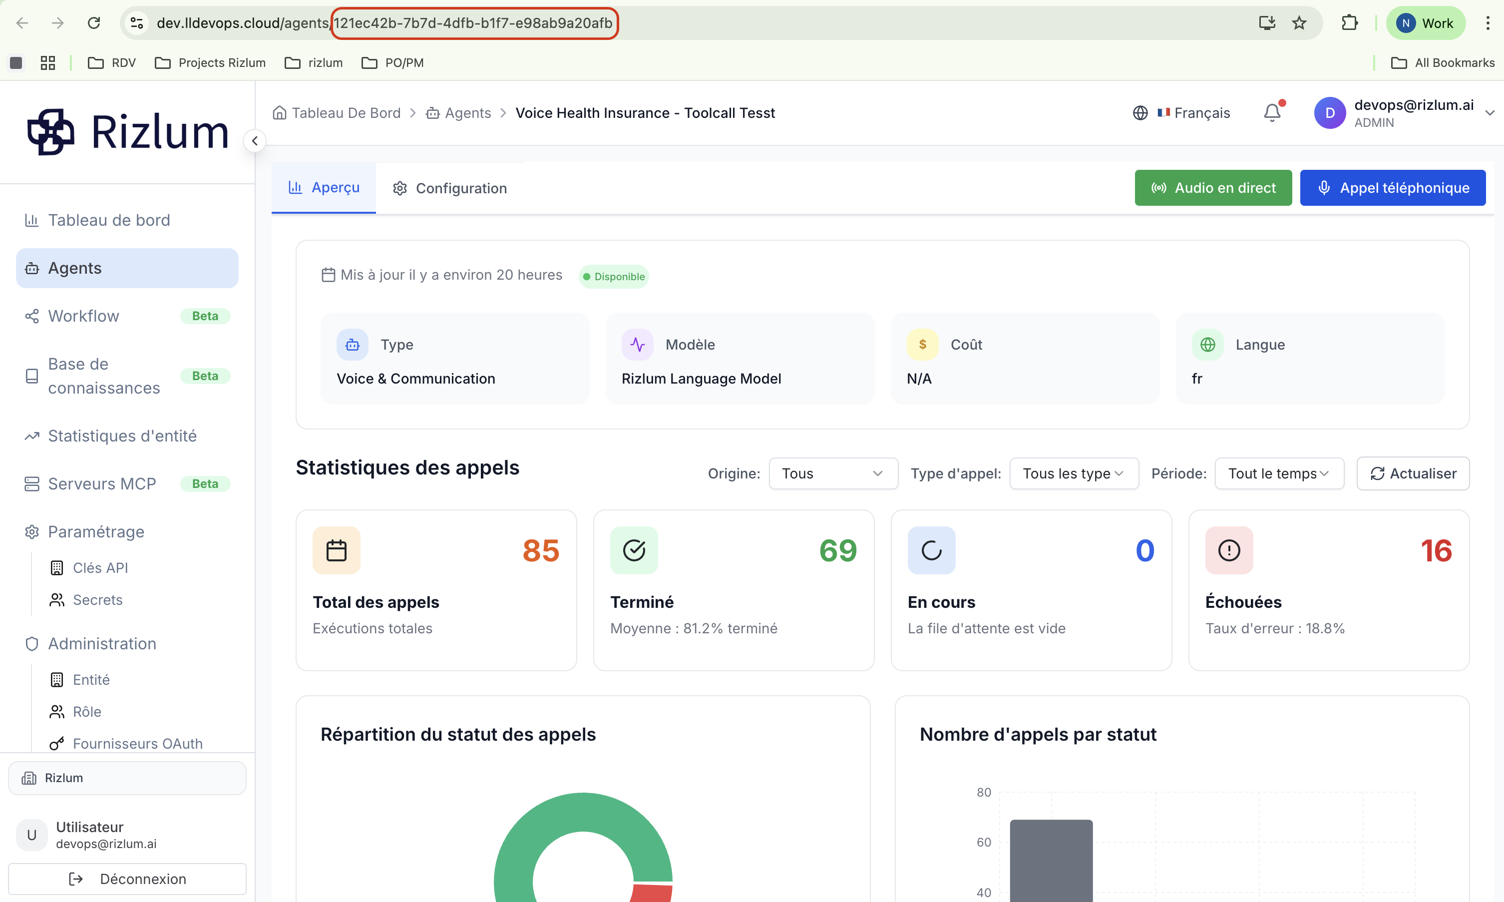Open the browser extensions puzzle icon

[x=1350, y=23]
